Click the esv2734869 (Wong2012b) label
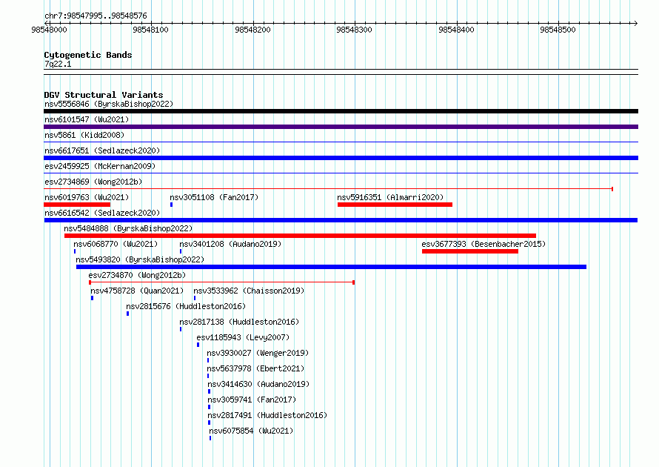Screen dimensions: 659x467 click(93, 182)
